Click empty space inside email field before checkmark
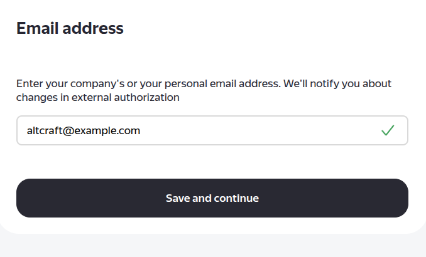The width and height of the screenshot is (426, 257). point(283,130)
